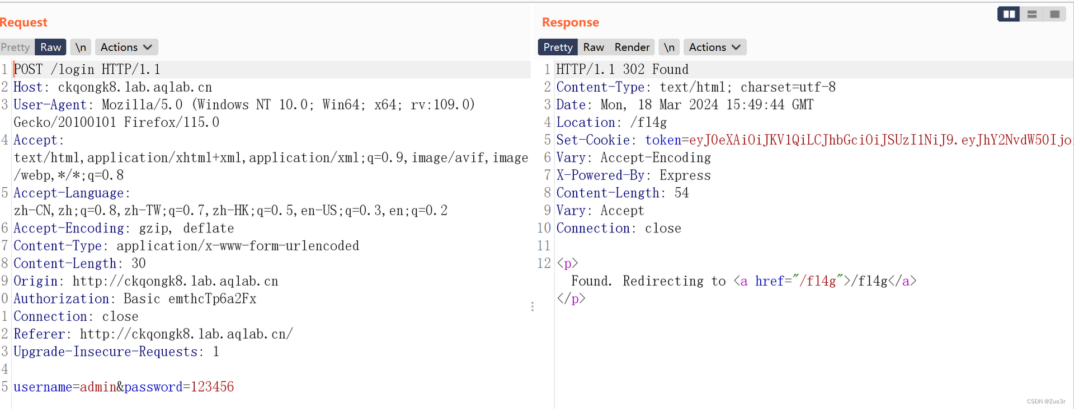Image resolution: width=1074 pixels, height=409 pixels.
Task: Toggle Request pane \n non-printable characters
Action: click(x=81, y=47)
